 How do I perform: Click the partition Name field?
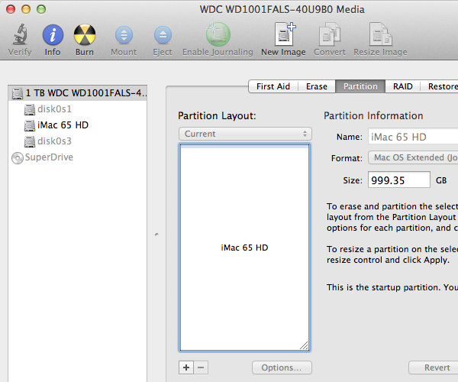(x=413, y=137)
